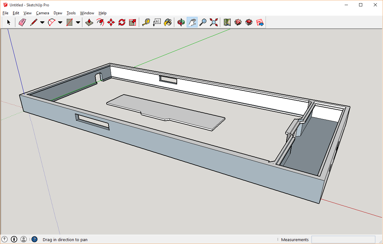The width and height of the screenshot is (383, 244).
Task: Open the Window menu
Action: [x=87, y=13]
